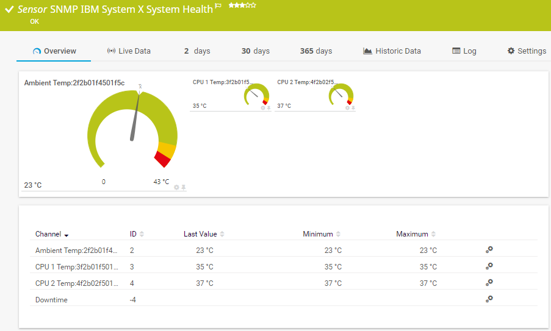This screenshot has height=331, width=551.
Task: Switch to the Live Data tab
Action: point(128,51)
